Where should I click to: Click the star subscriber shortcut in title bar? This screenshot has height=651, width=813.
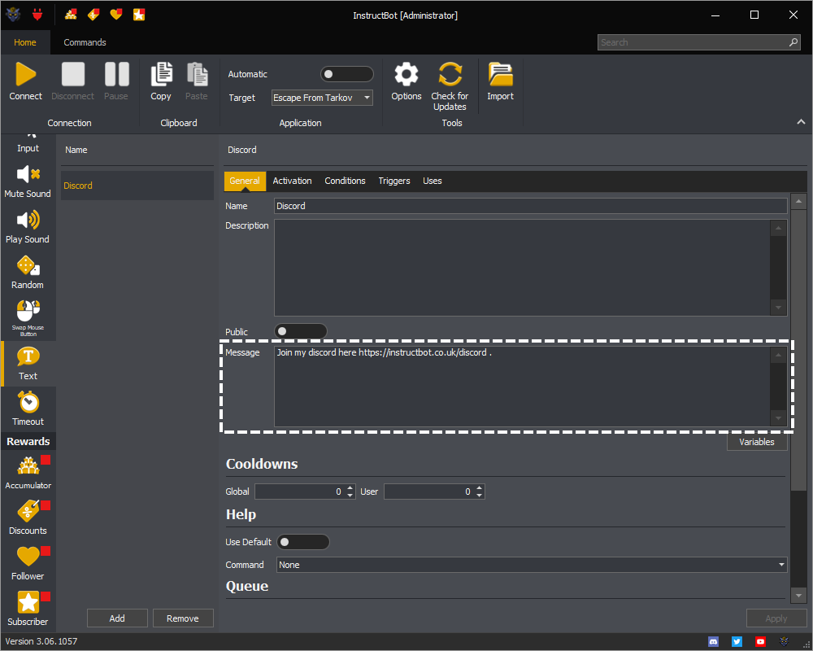click(139, 15)
